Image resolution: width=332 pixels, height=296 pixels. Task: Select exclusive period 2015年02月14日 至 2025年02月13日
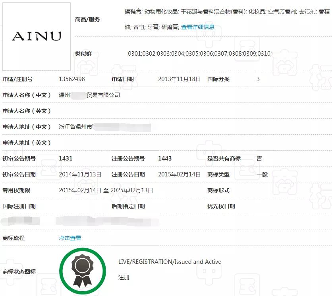point(106,190)
